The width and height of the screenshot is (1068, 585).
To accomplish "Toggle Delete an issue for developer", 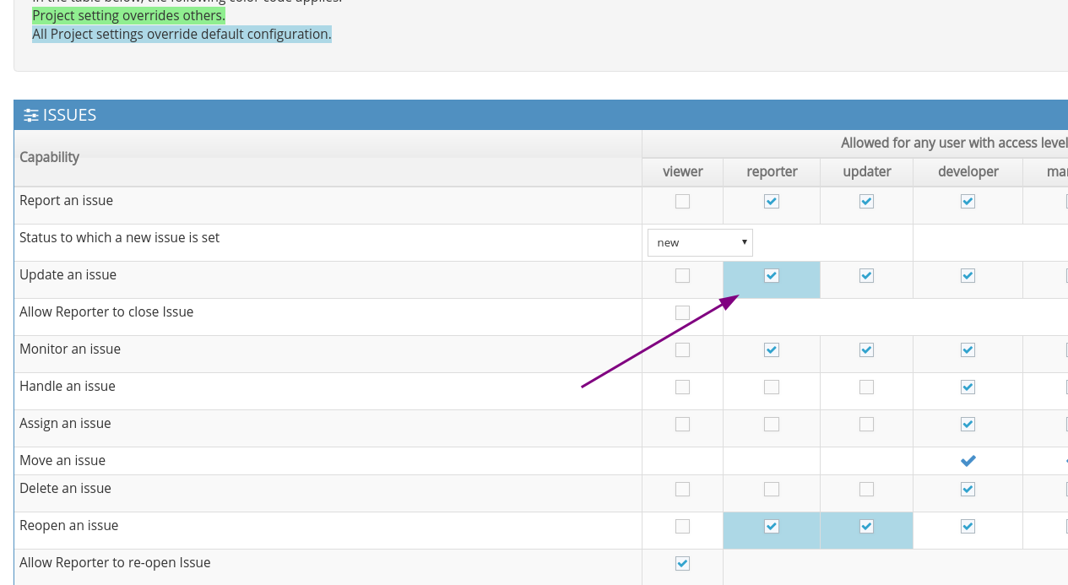I will click(968, 490).
